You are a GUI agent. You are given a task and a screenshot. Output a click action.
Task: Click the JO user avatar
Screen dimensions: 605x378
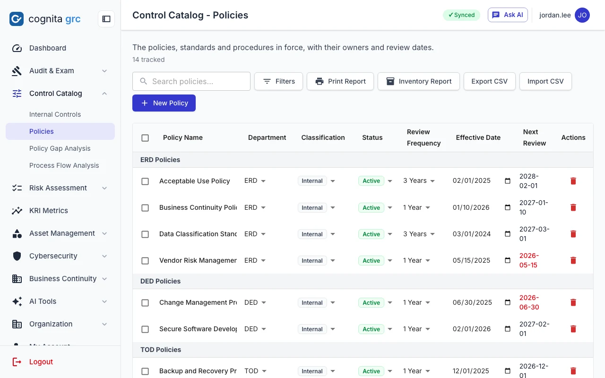pyautogui.click(x=582, y=15)
